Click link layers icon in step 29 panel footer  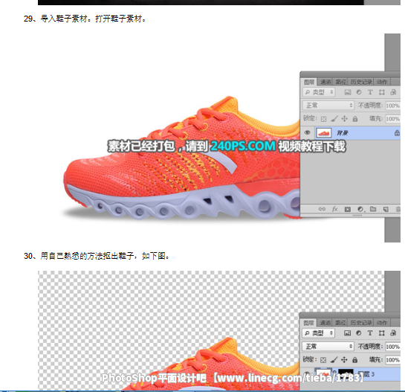coord(322,209)
